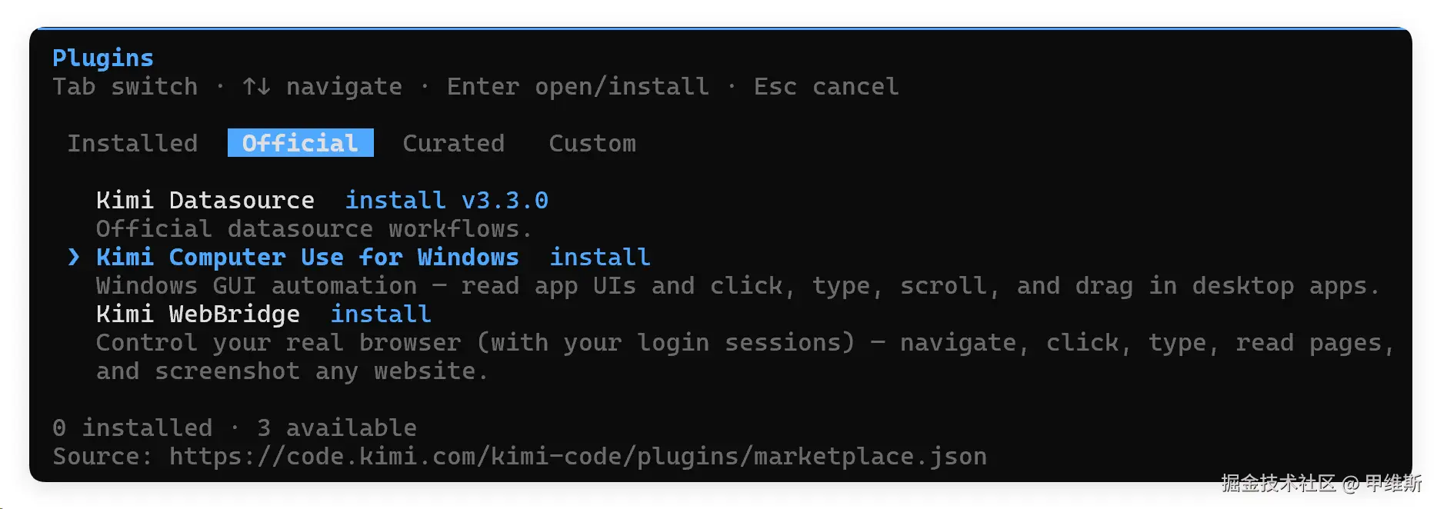Viewport: 1437px width, 509px height.
Task: Click the selection arrow beside Kimi Computer Use
Action: tap(74, 257)
